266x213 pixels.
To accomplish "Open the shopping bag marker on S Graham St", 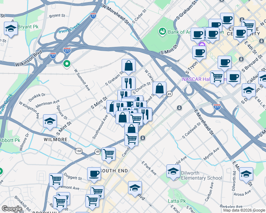I will coord(128,66).
